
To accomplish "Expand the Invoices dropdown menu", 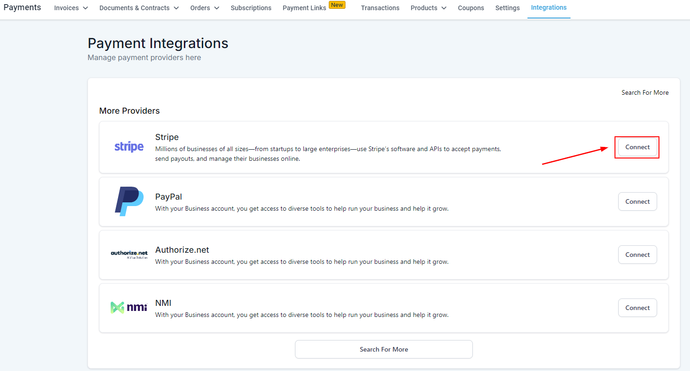I will click(71, 8).
